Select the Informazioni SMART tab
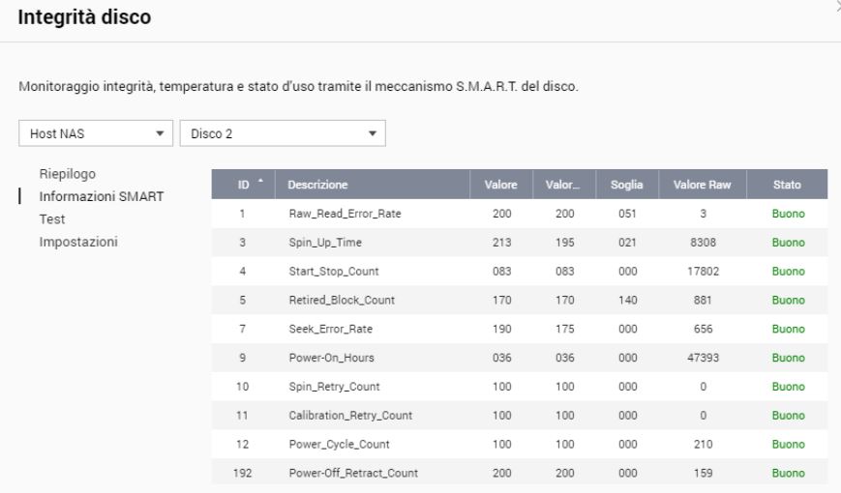This screenshot has width=841, height=493. coord(101,196)
